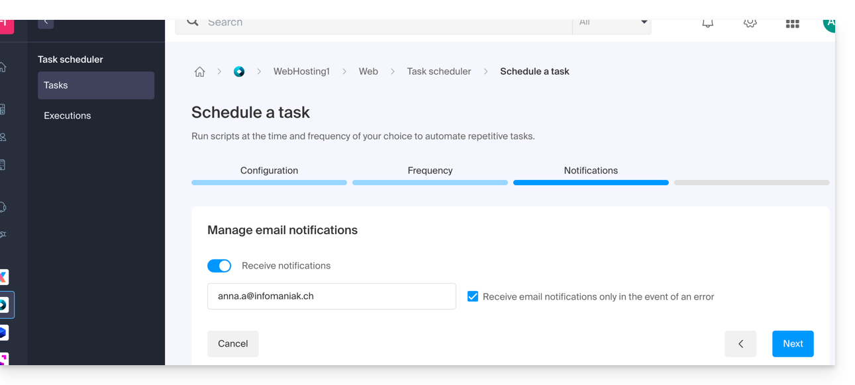The width and height of the screenshot is (855, 385).
Task: Collapse the sidebar with back arrow
Action: (x=46, y=22)
